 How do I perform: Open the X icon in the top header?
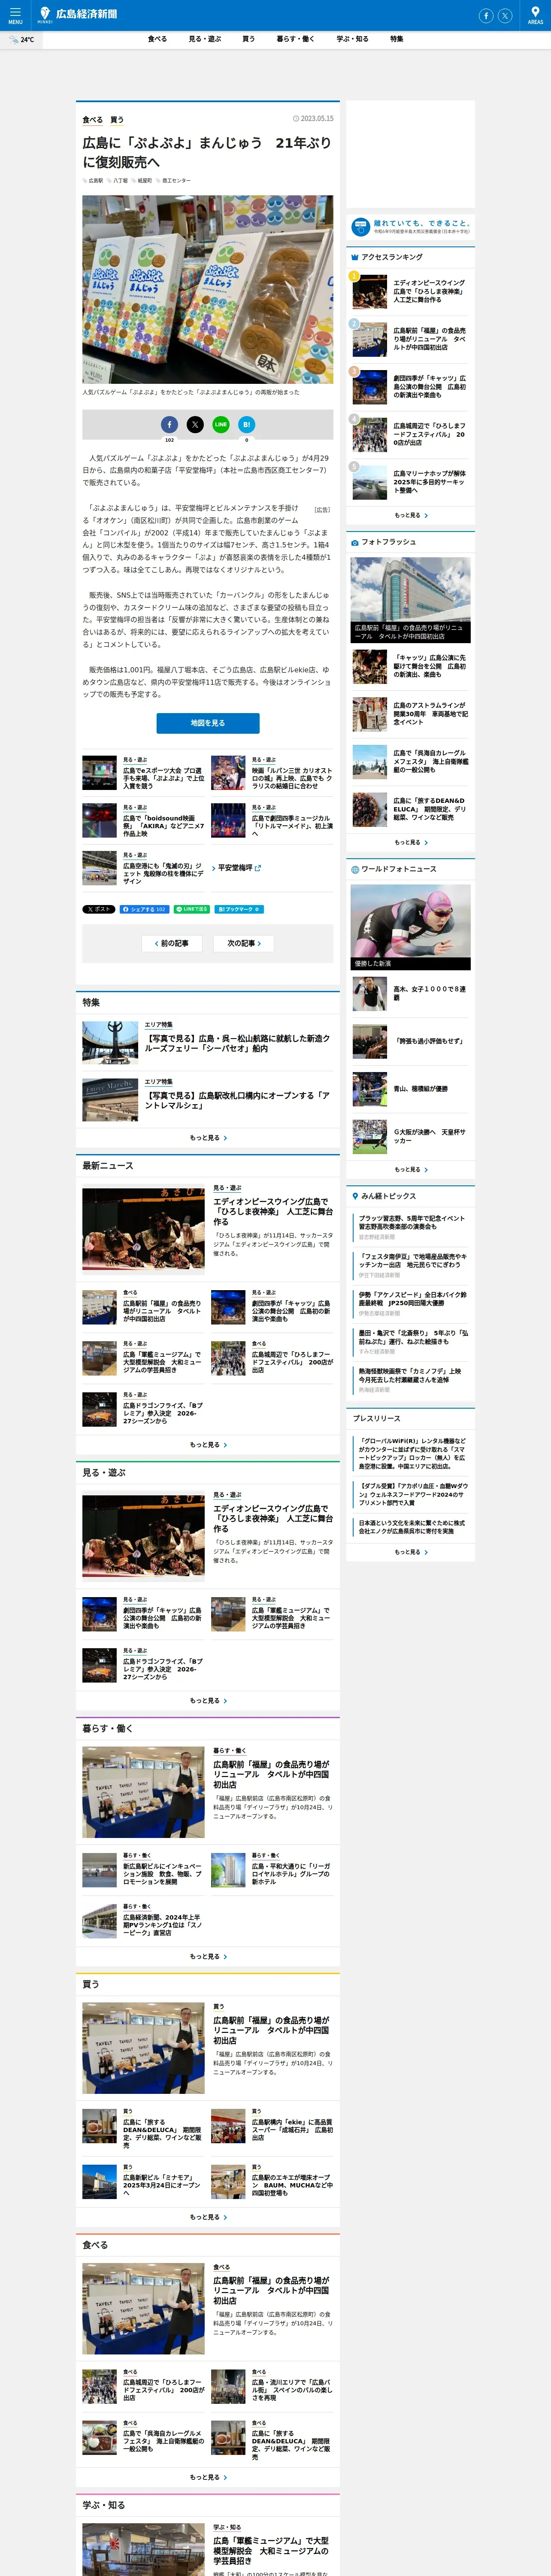coord(505,15)
